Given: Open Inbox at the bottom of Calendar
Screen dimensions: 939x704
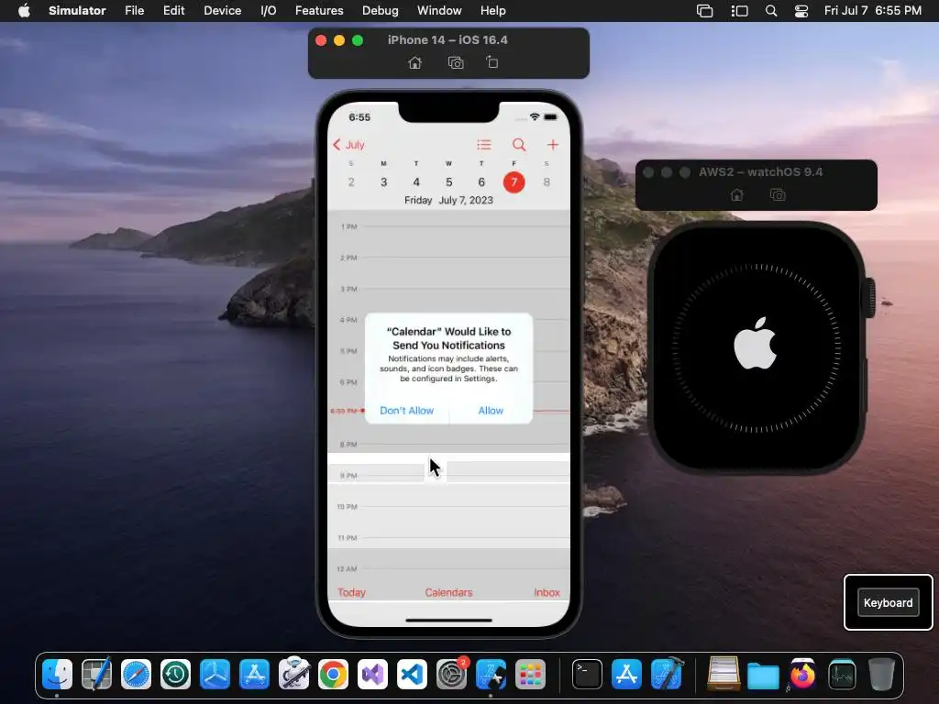Looking at the screenshot, I should click(547, 592).
